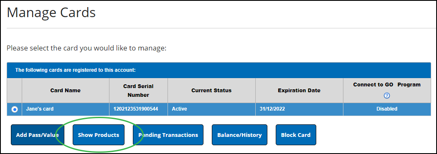Click the Block Card button
The image size is (437, 154).
[296, 135]
